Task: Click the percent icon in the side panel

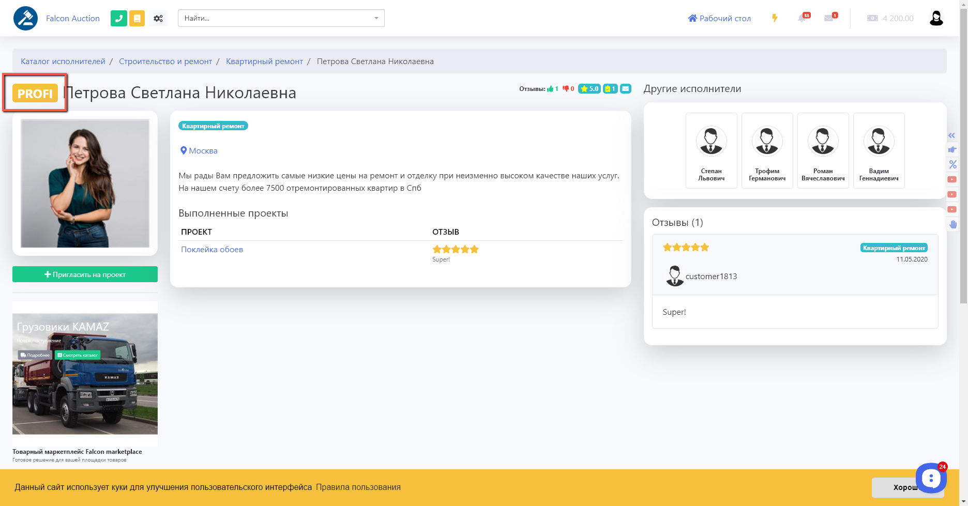Action: tap(952, 165)
